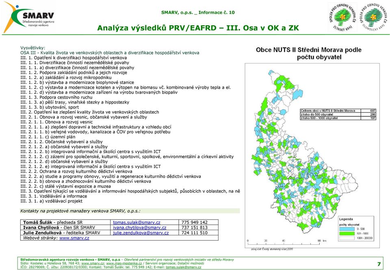The image size is (390, 270).
Task: Select line 'III. 3. 1. a) vzdělávací projekt'
Action: point(51,201)
